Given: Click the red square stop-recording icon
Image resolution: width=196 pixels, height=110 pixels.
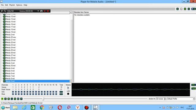Looking at the screenshot, I should pyautogui.click(x=45, y=11).
